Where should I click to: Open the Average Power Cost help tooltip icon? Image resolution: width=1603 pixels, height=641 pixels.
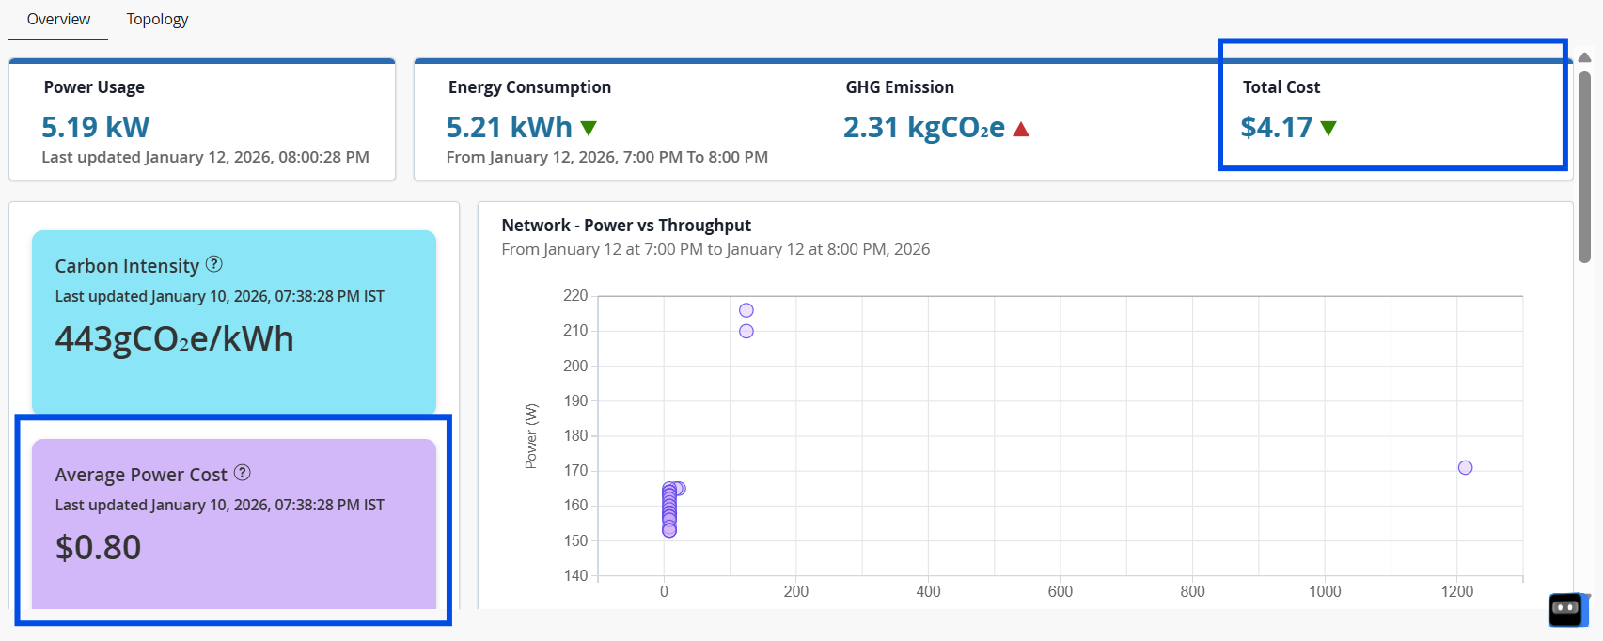coord(243,473)
